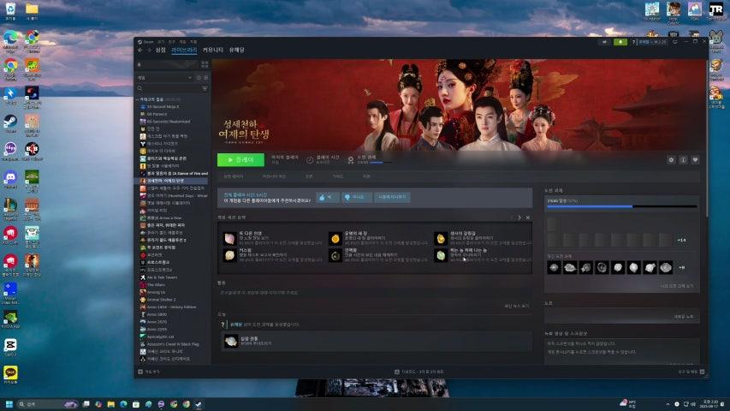This screenshot has height=411, width=730.
Task: Click the question-mark icon in the activity feed
Action: (x=223, y=325)
